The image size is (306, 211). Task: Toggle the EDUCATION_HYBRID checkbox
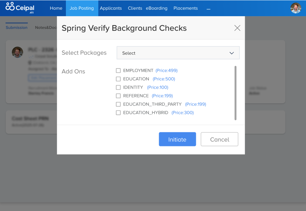(118, 113)
